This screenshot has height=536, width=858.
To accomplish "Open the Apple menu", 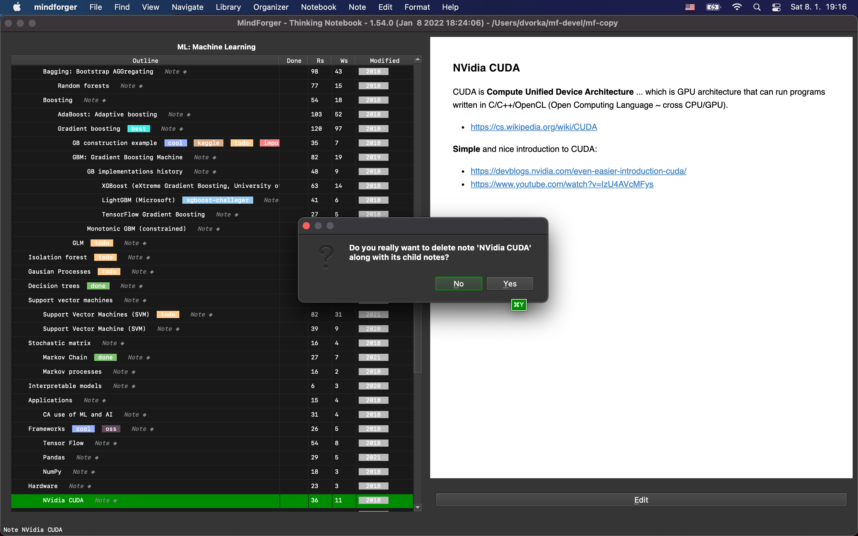I will [x=16, y=7].
